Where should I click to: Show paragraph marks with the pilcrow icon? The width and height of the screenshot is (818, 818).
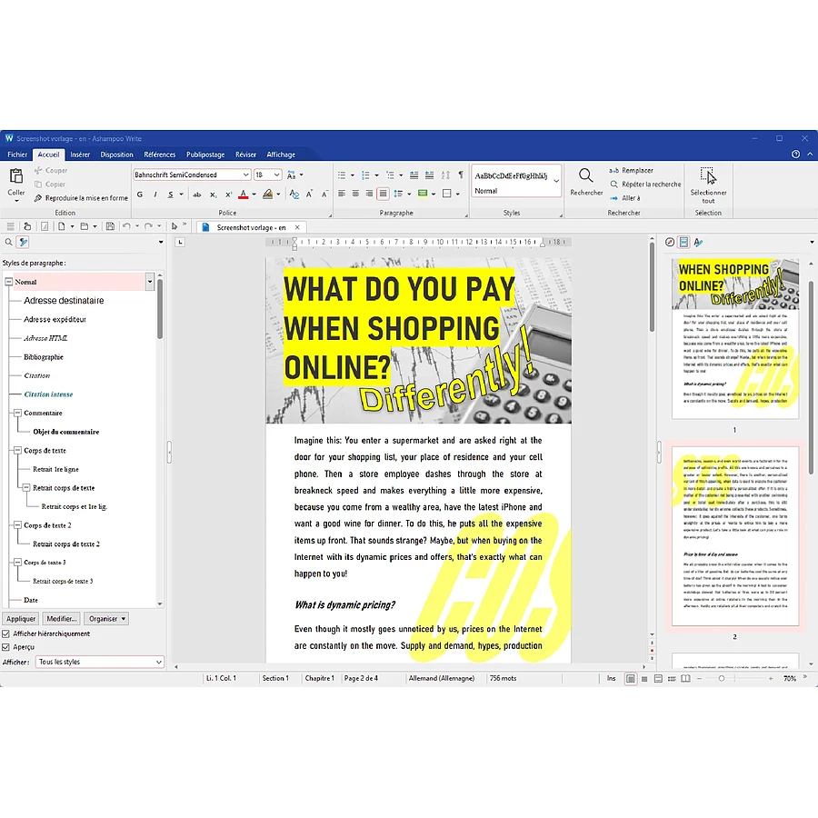(x=461, y=175)
